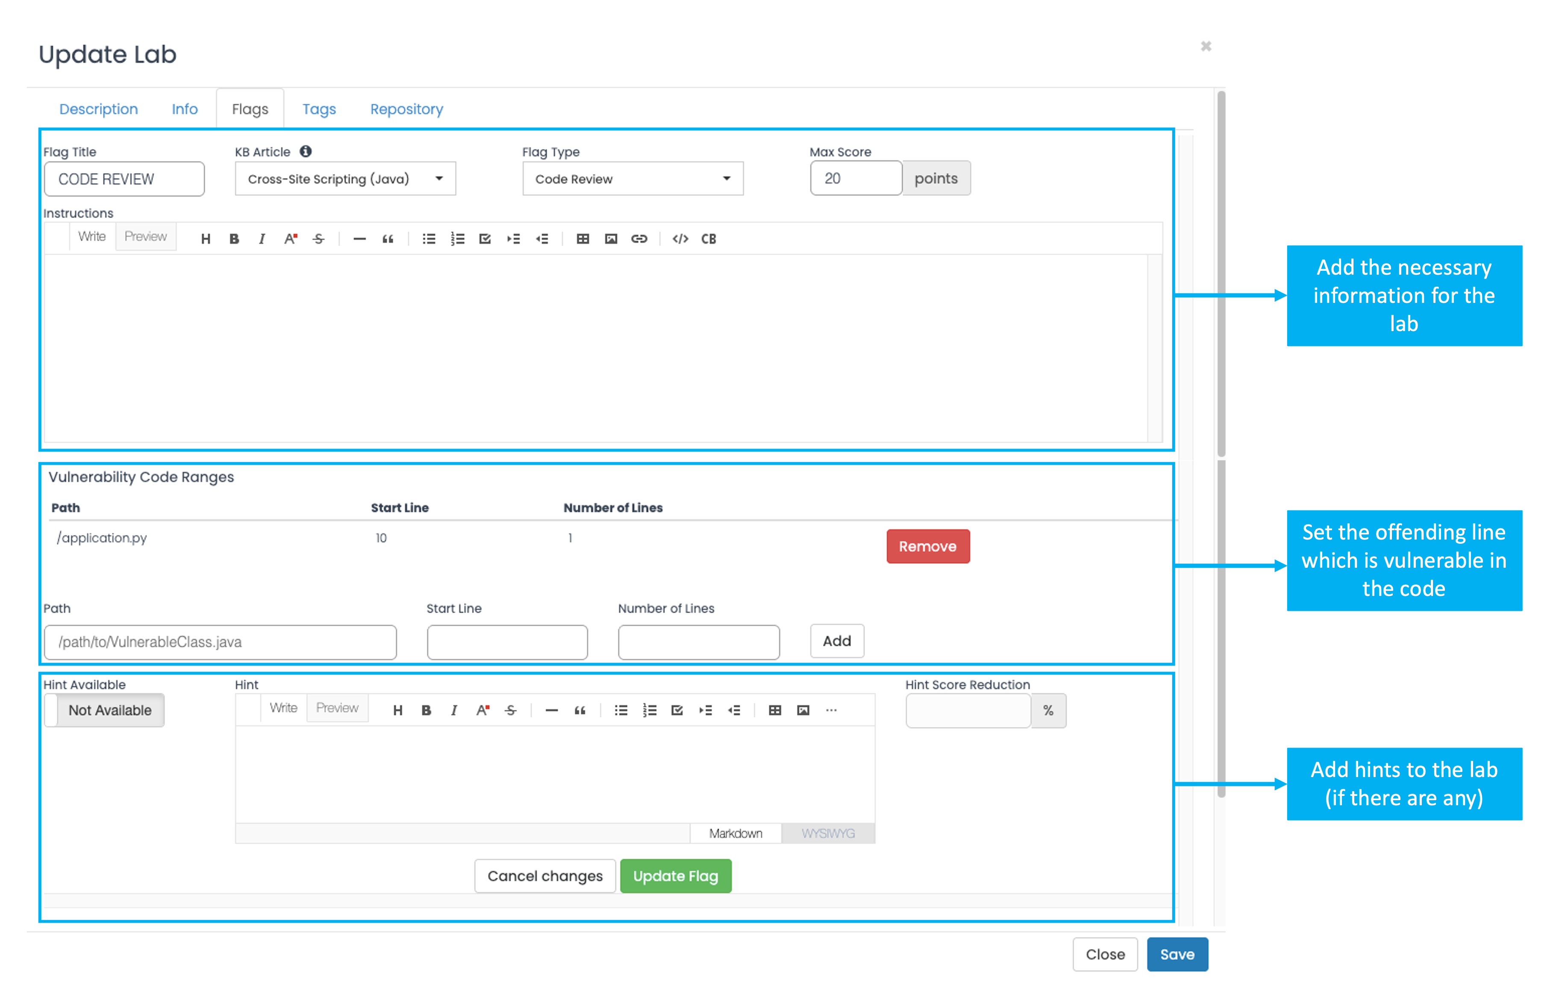Switch Hint editor to Markdown mode
The height and width of the screenshot is (1006, 1565).
(x=735, y=833)
